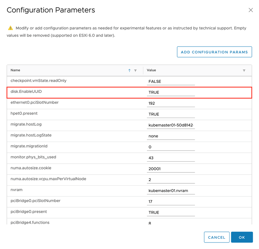Toggle Name column sort arrow

pyautogui.click(x=129, y=70)
